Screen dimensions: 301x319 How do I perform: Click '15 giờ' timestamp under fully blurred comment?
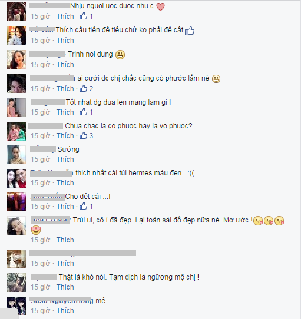tap(41, 264)
